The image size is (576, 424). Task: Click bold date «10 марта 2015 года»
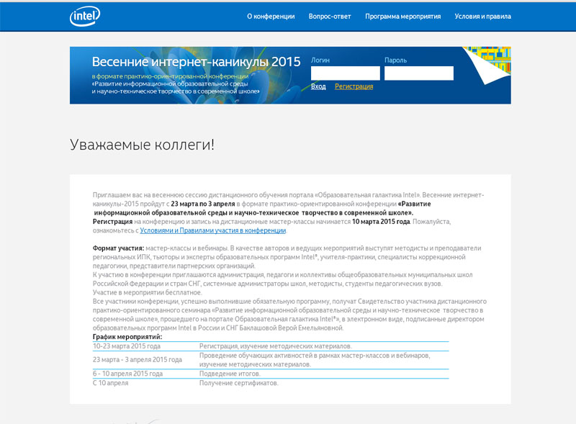tap(381, 222)
